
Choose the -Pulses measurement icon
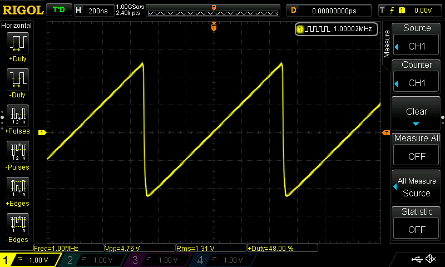click(x=17, y=153)
